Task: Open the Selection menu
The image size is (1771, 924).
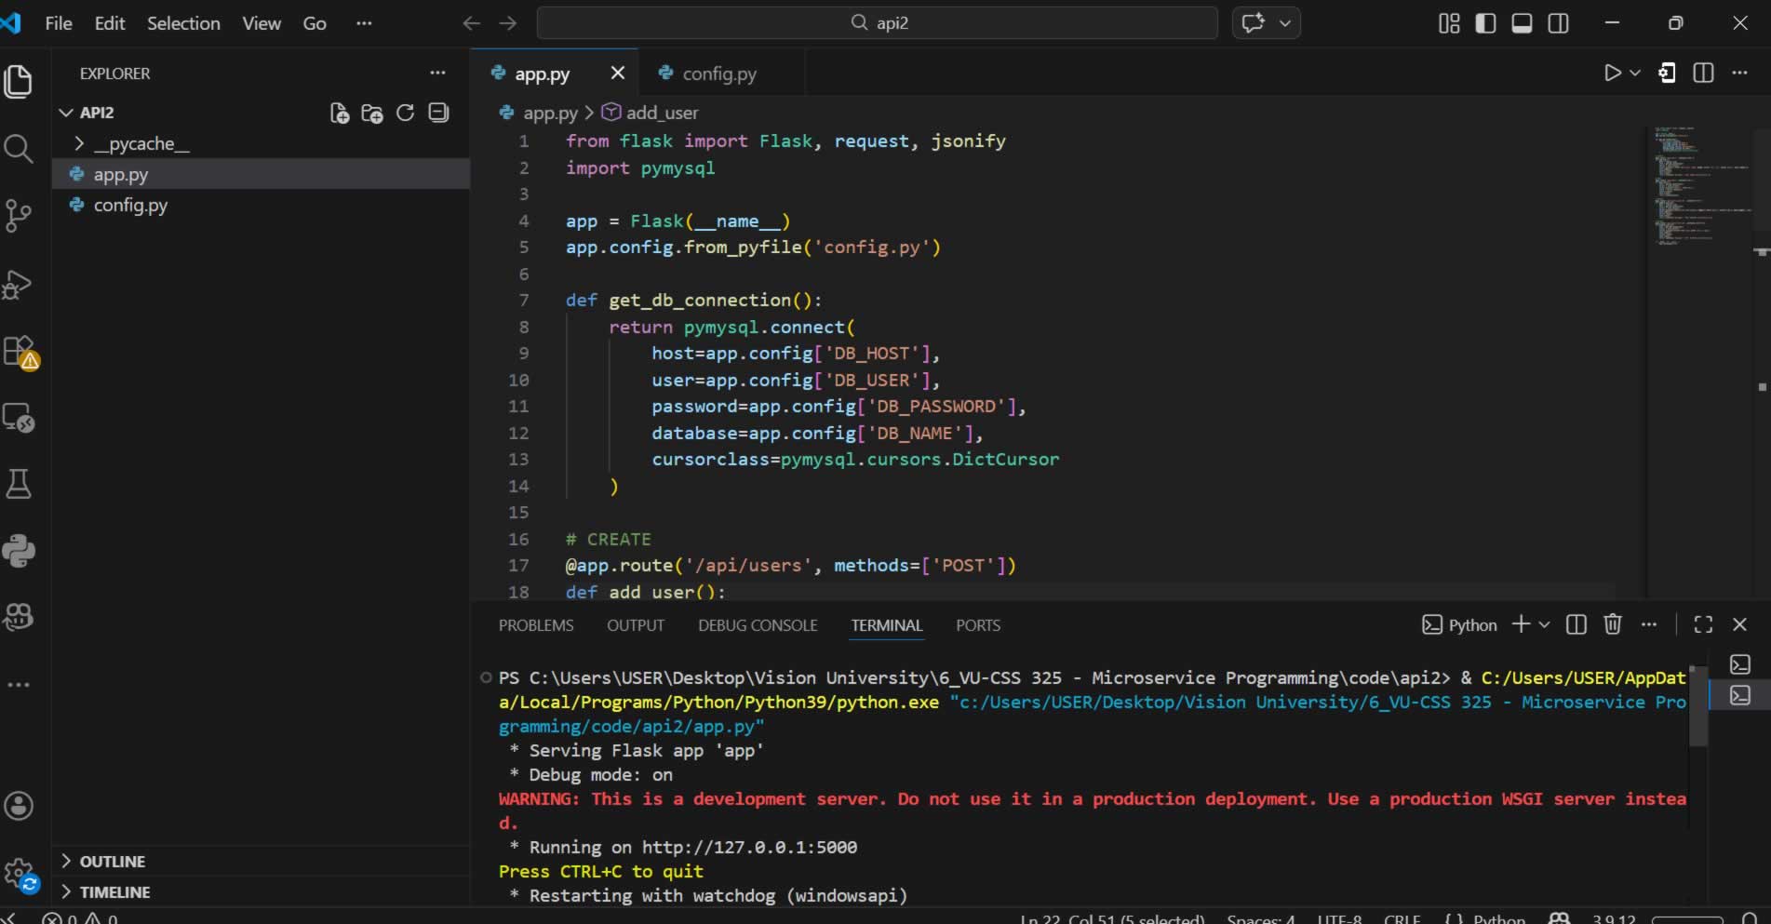Action: point(183,23)
